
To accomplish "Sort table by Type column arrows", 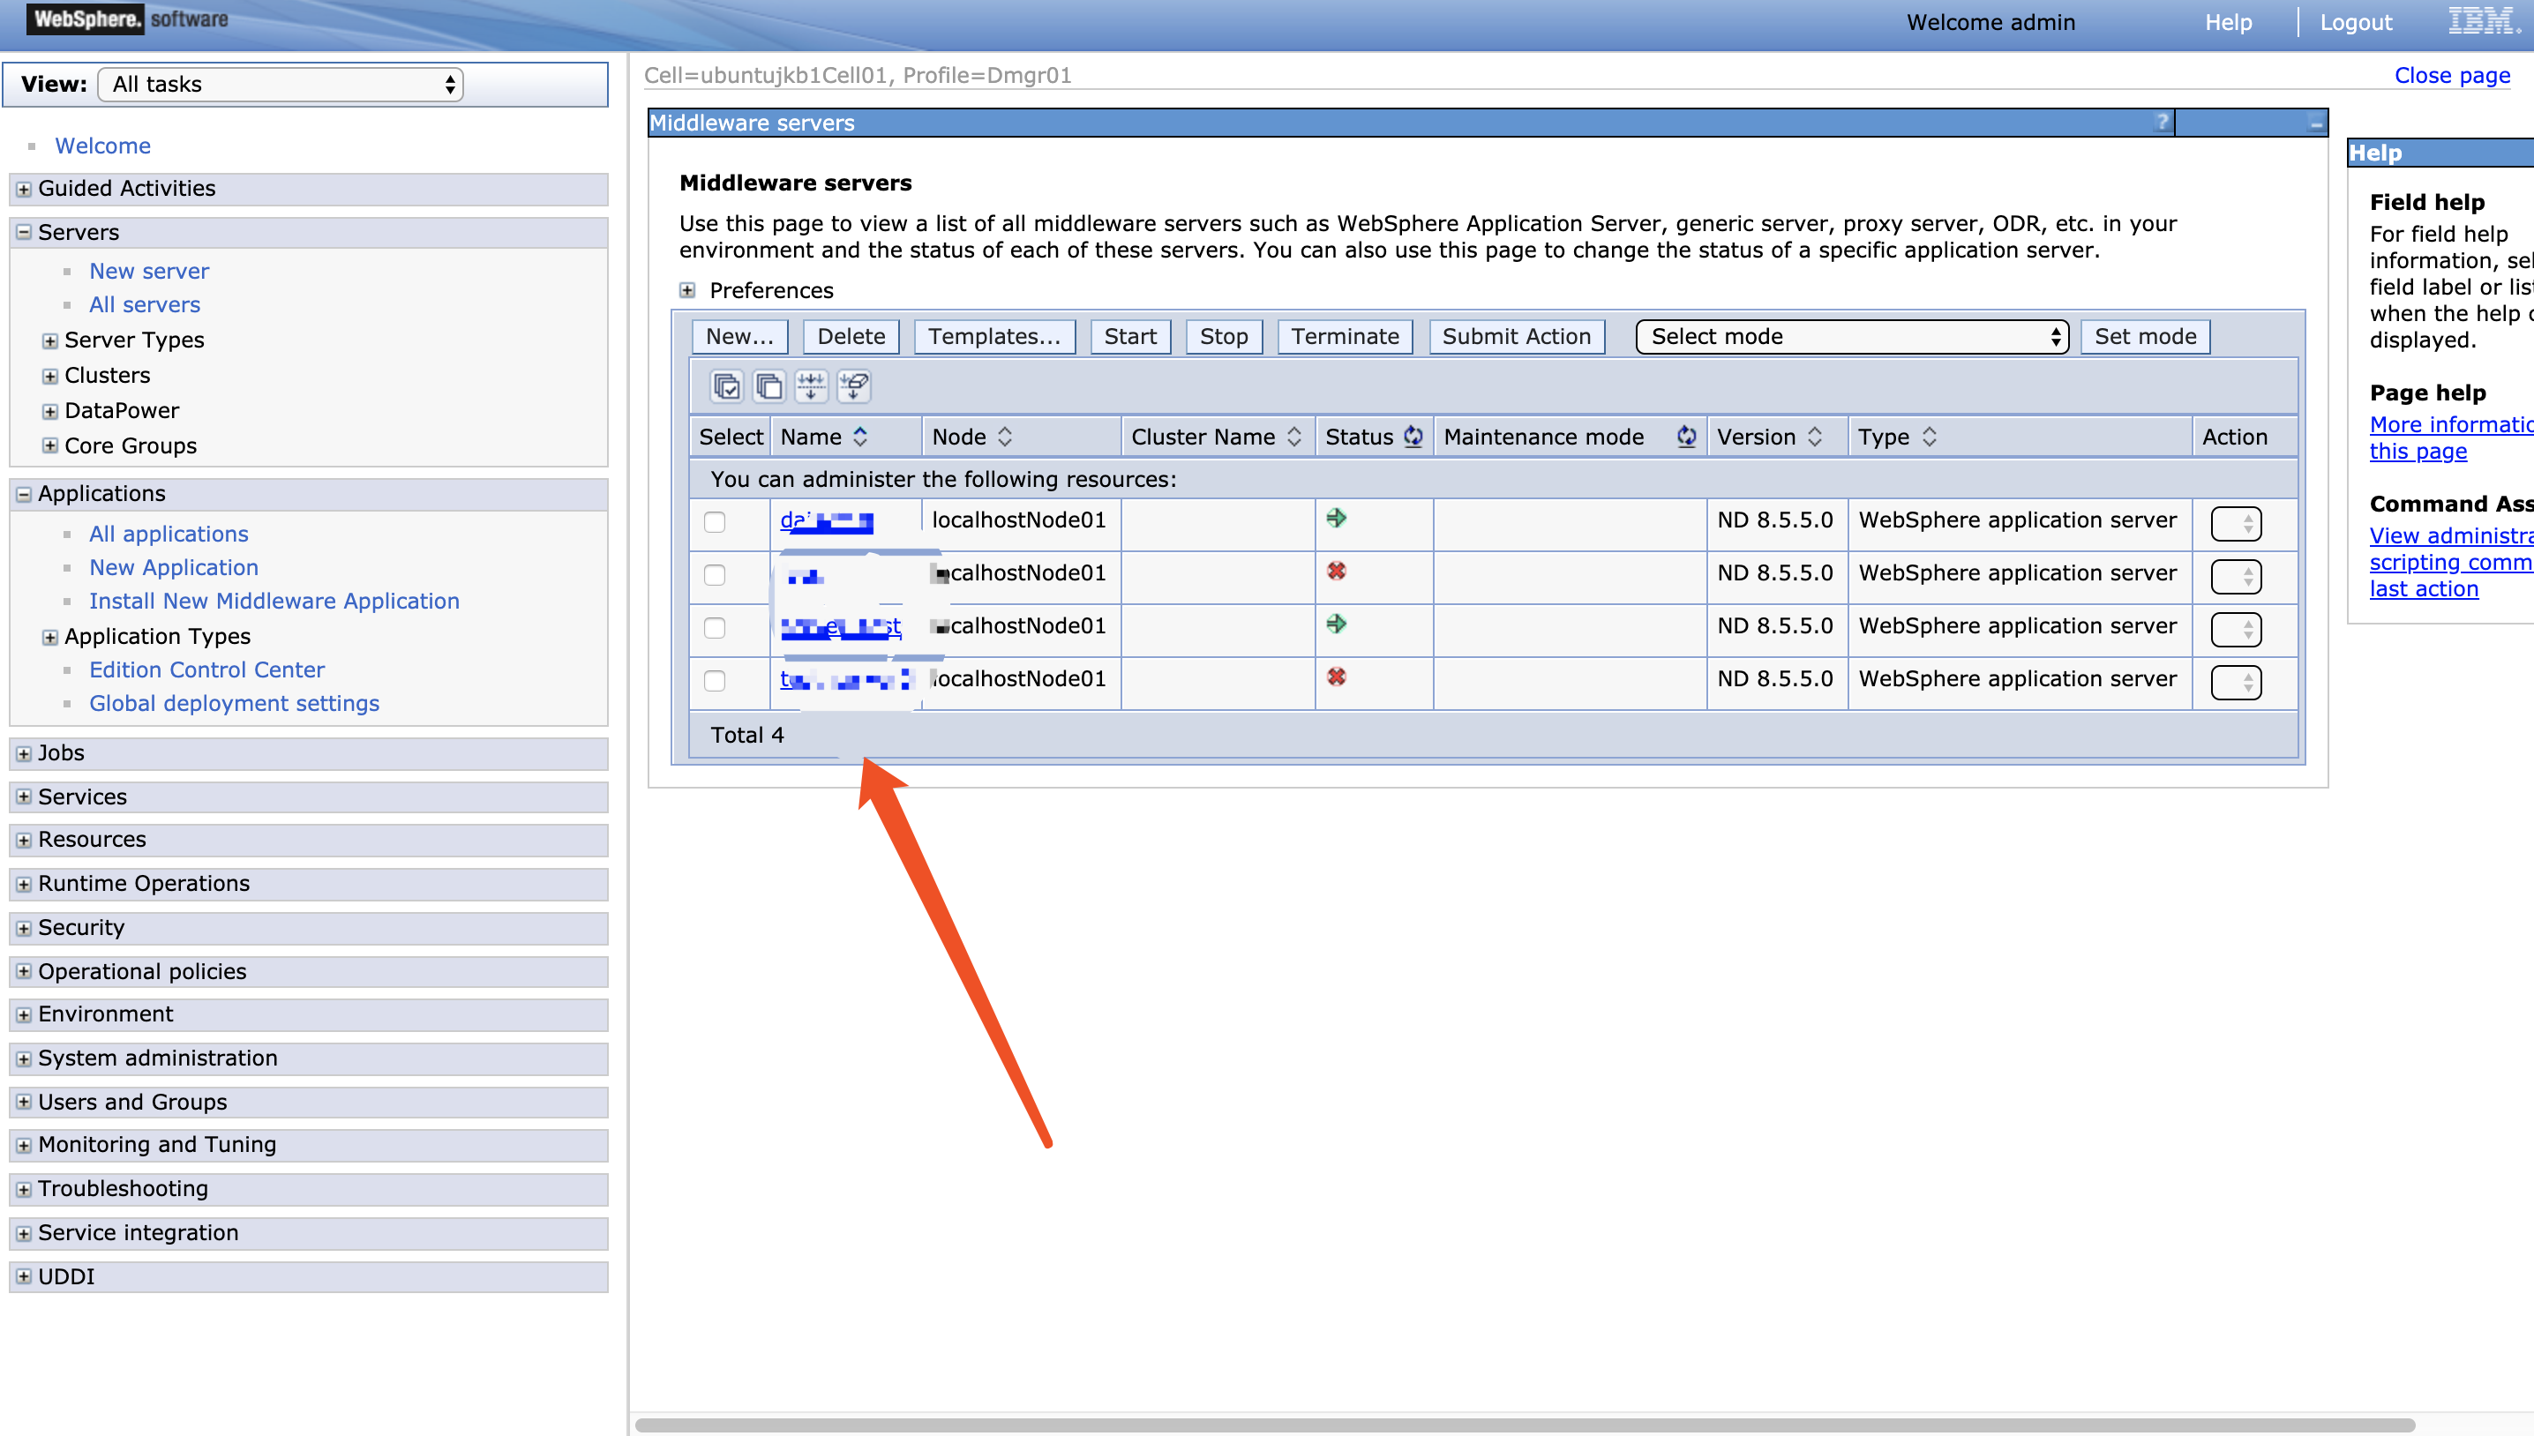I will (x=1930, y=437).
